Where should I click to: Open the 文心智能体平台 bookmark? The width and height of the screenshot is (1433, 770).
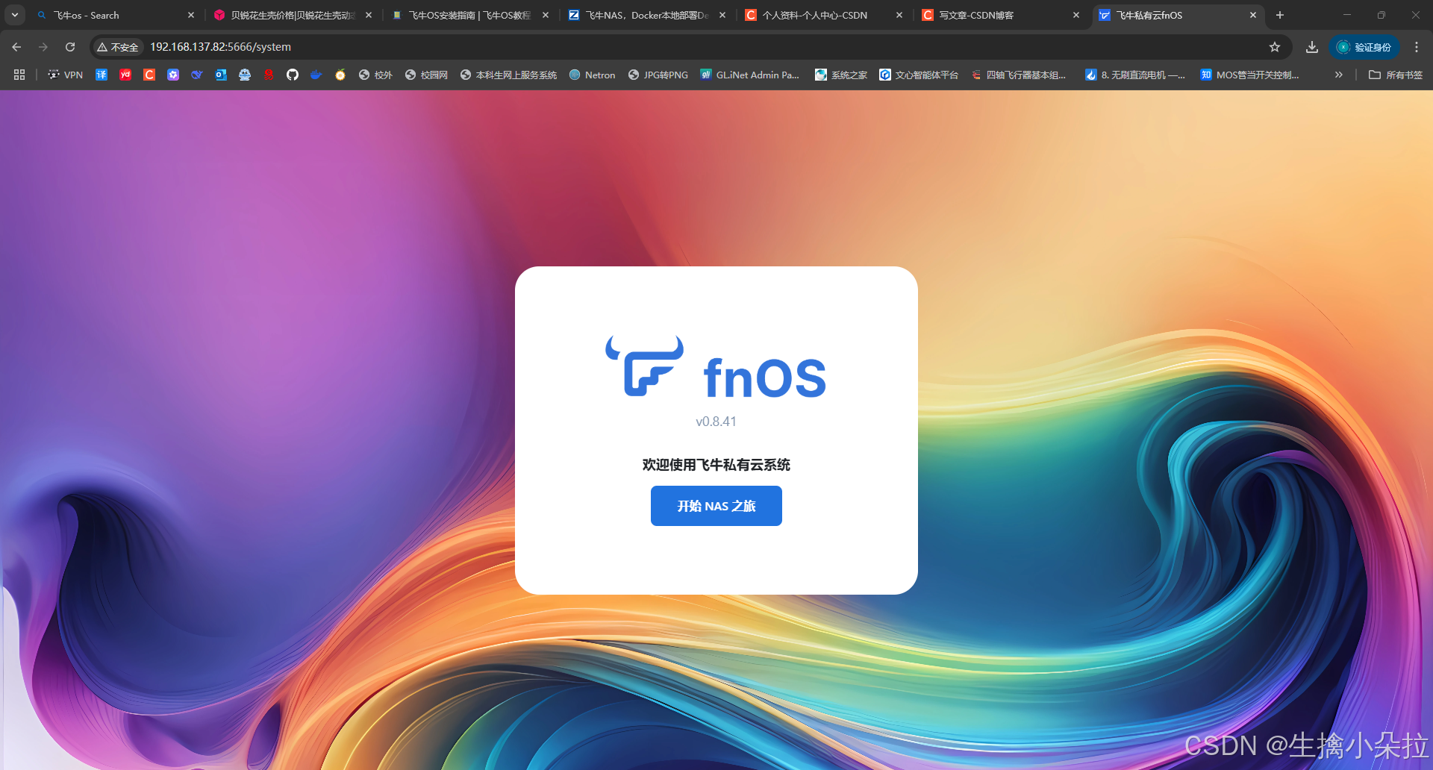(919, 75)
